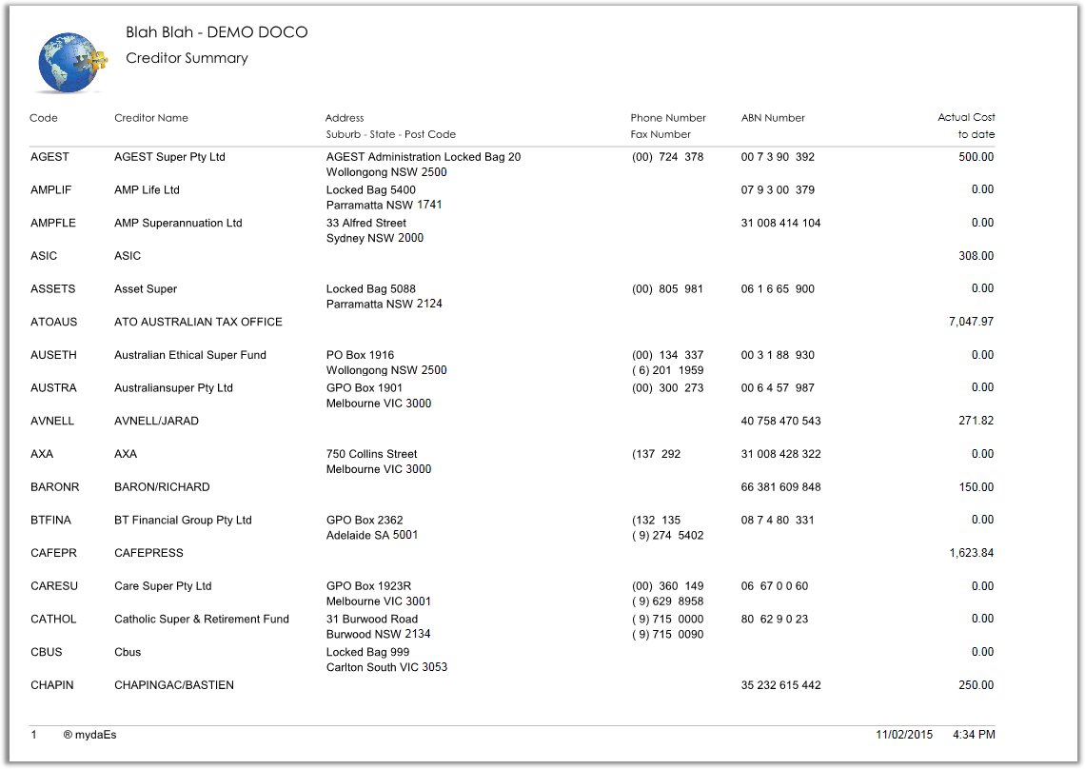
Task: Click creditor name 'Asset Super'
Action: point(146,288)
